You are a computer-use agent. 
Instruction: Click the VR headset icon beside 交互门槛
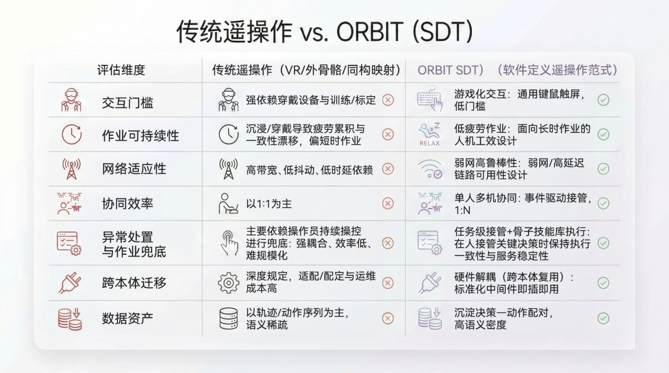click(x=72, y=100)
